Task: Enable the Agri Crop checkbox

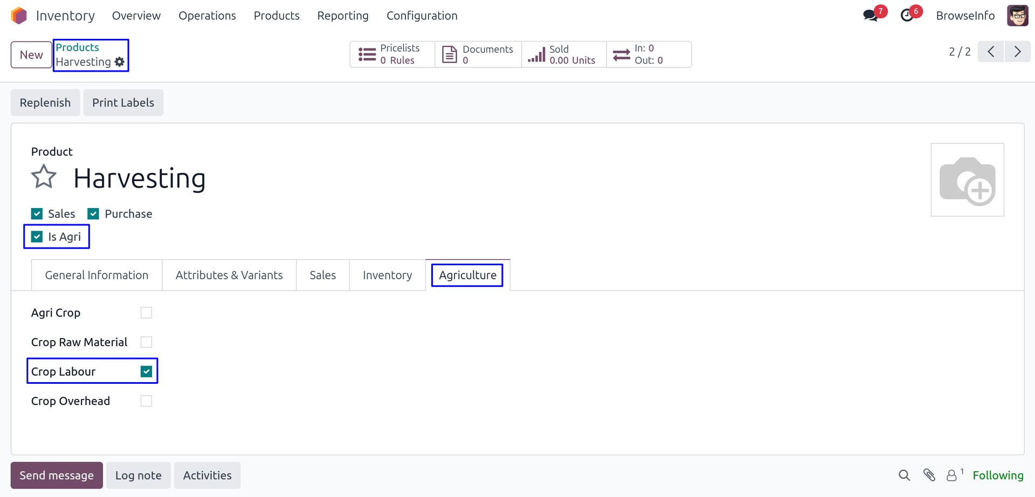Action: pos(146,313)
